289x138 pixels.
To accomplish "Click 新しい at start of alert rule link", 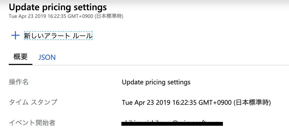I will click(33, 36).
